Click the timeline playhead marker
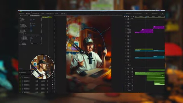Image resolution: width=183 pixels, height=103 pixels. point(146,17)
